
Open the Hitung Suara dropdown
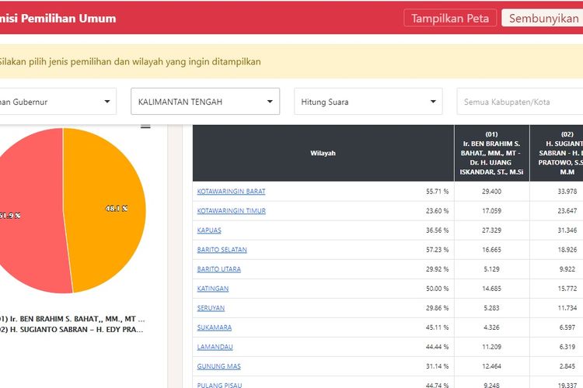point(368,102)
